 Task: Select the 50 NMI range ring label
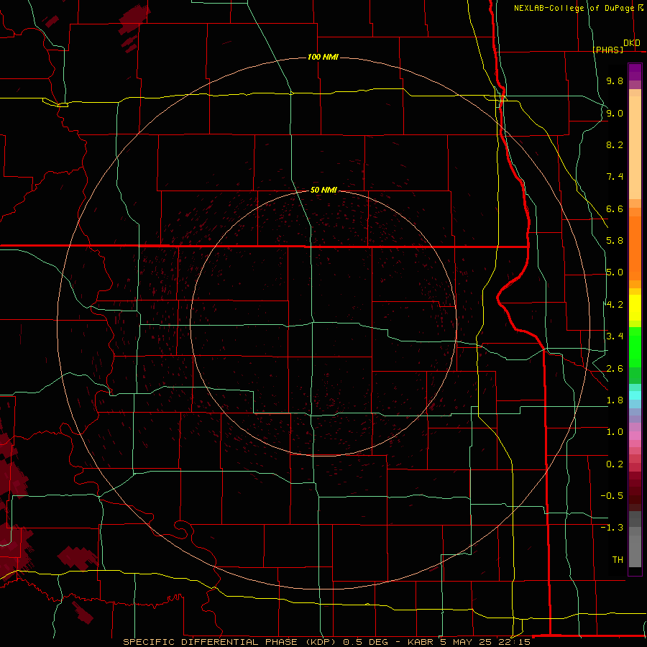pyautogui.click(x=324, y=190)
